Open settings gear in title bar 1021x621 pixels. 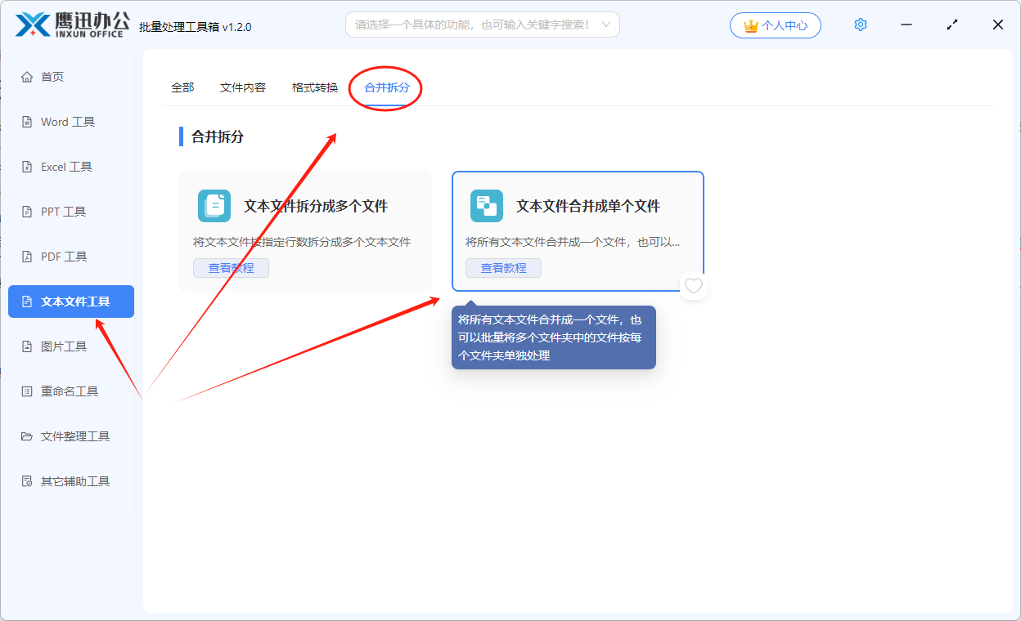[x=860, y=25]
